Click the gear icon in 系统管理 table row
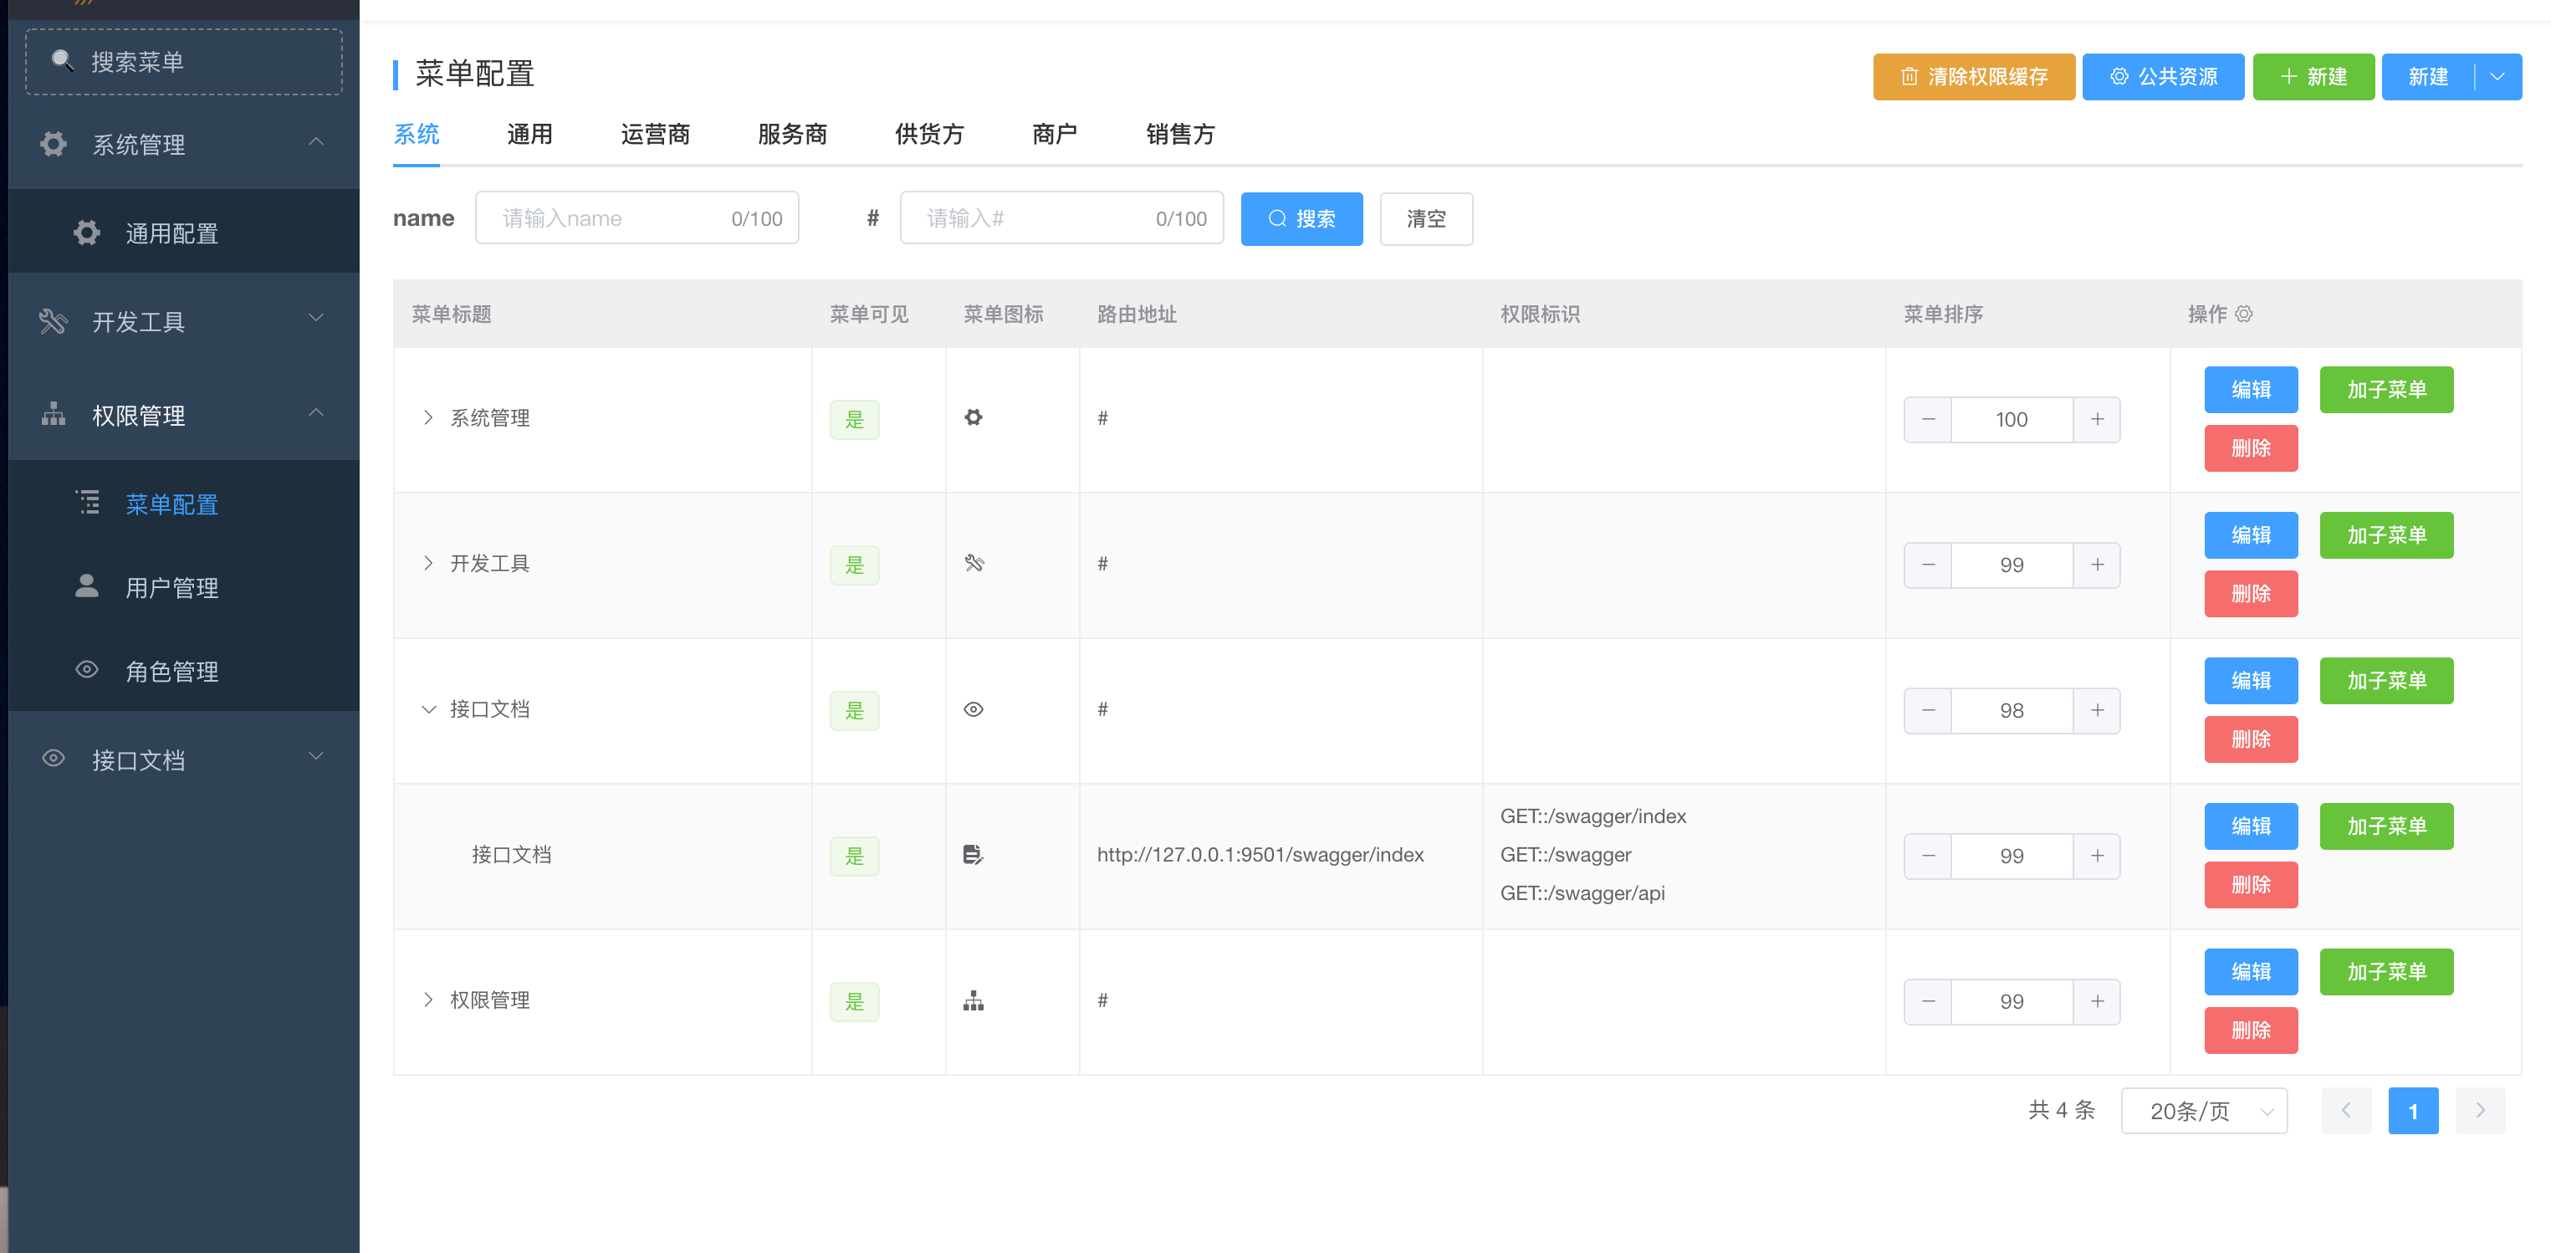The height and width of the screenshot is (1253, 2551). point(974,418)
